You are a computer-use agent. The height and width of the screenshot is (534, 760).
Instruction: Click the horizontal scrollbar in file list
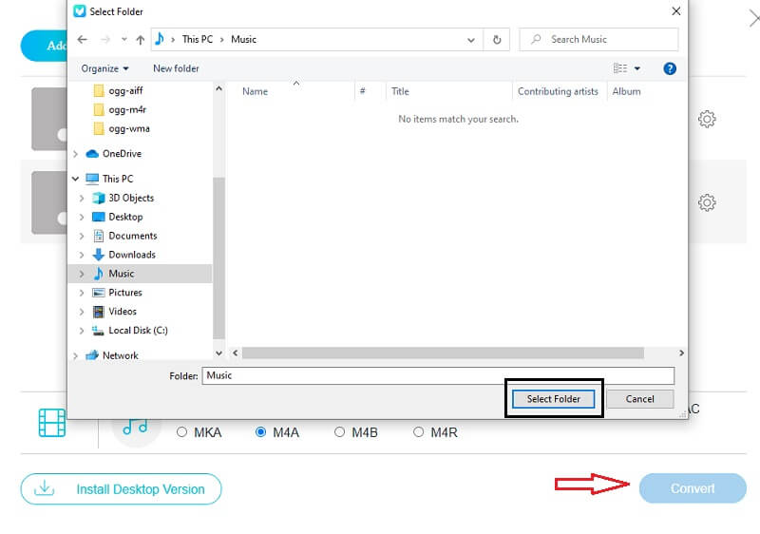456,353
